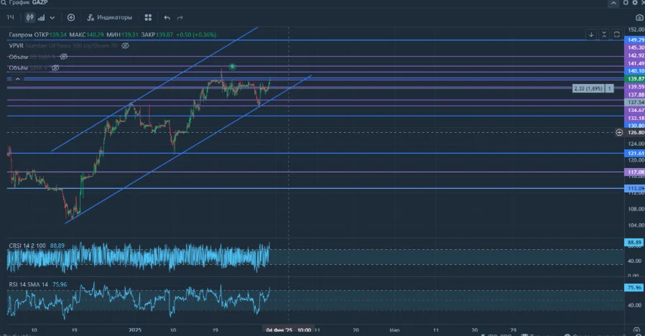Undo the last chart action
645x336 pixels.
(167, 18)
